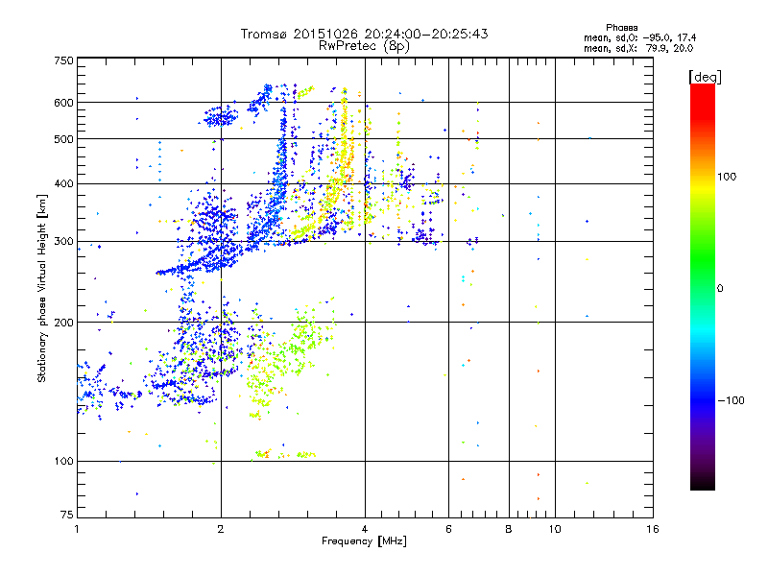Click the 'mean, sd,X: 79.9, 20.0' statistics line
This screenshot has height=576, width=768.
pyautogui.click(x=638, y=48)
